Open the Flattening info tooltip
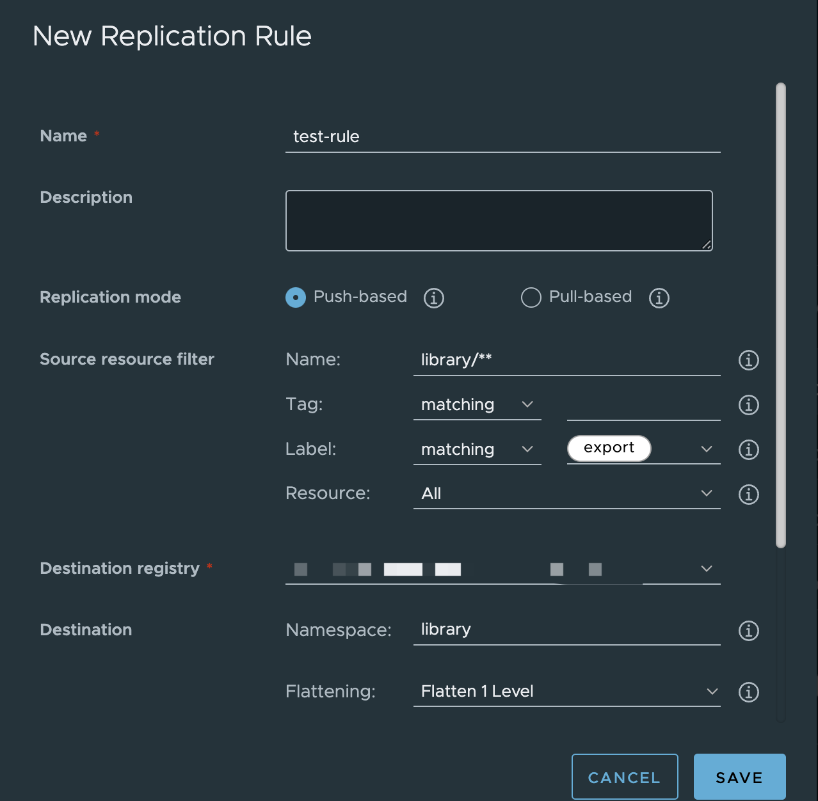818x801 pixels. tap(748, 692)
